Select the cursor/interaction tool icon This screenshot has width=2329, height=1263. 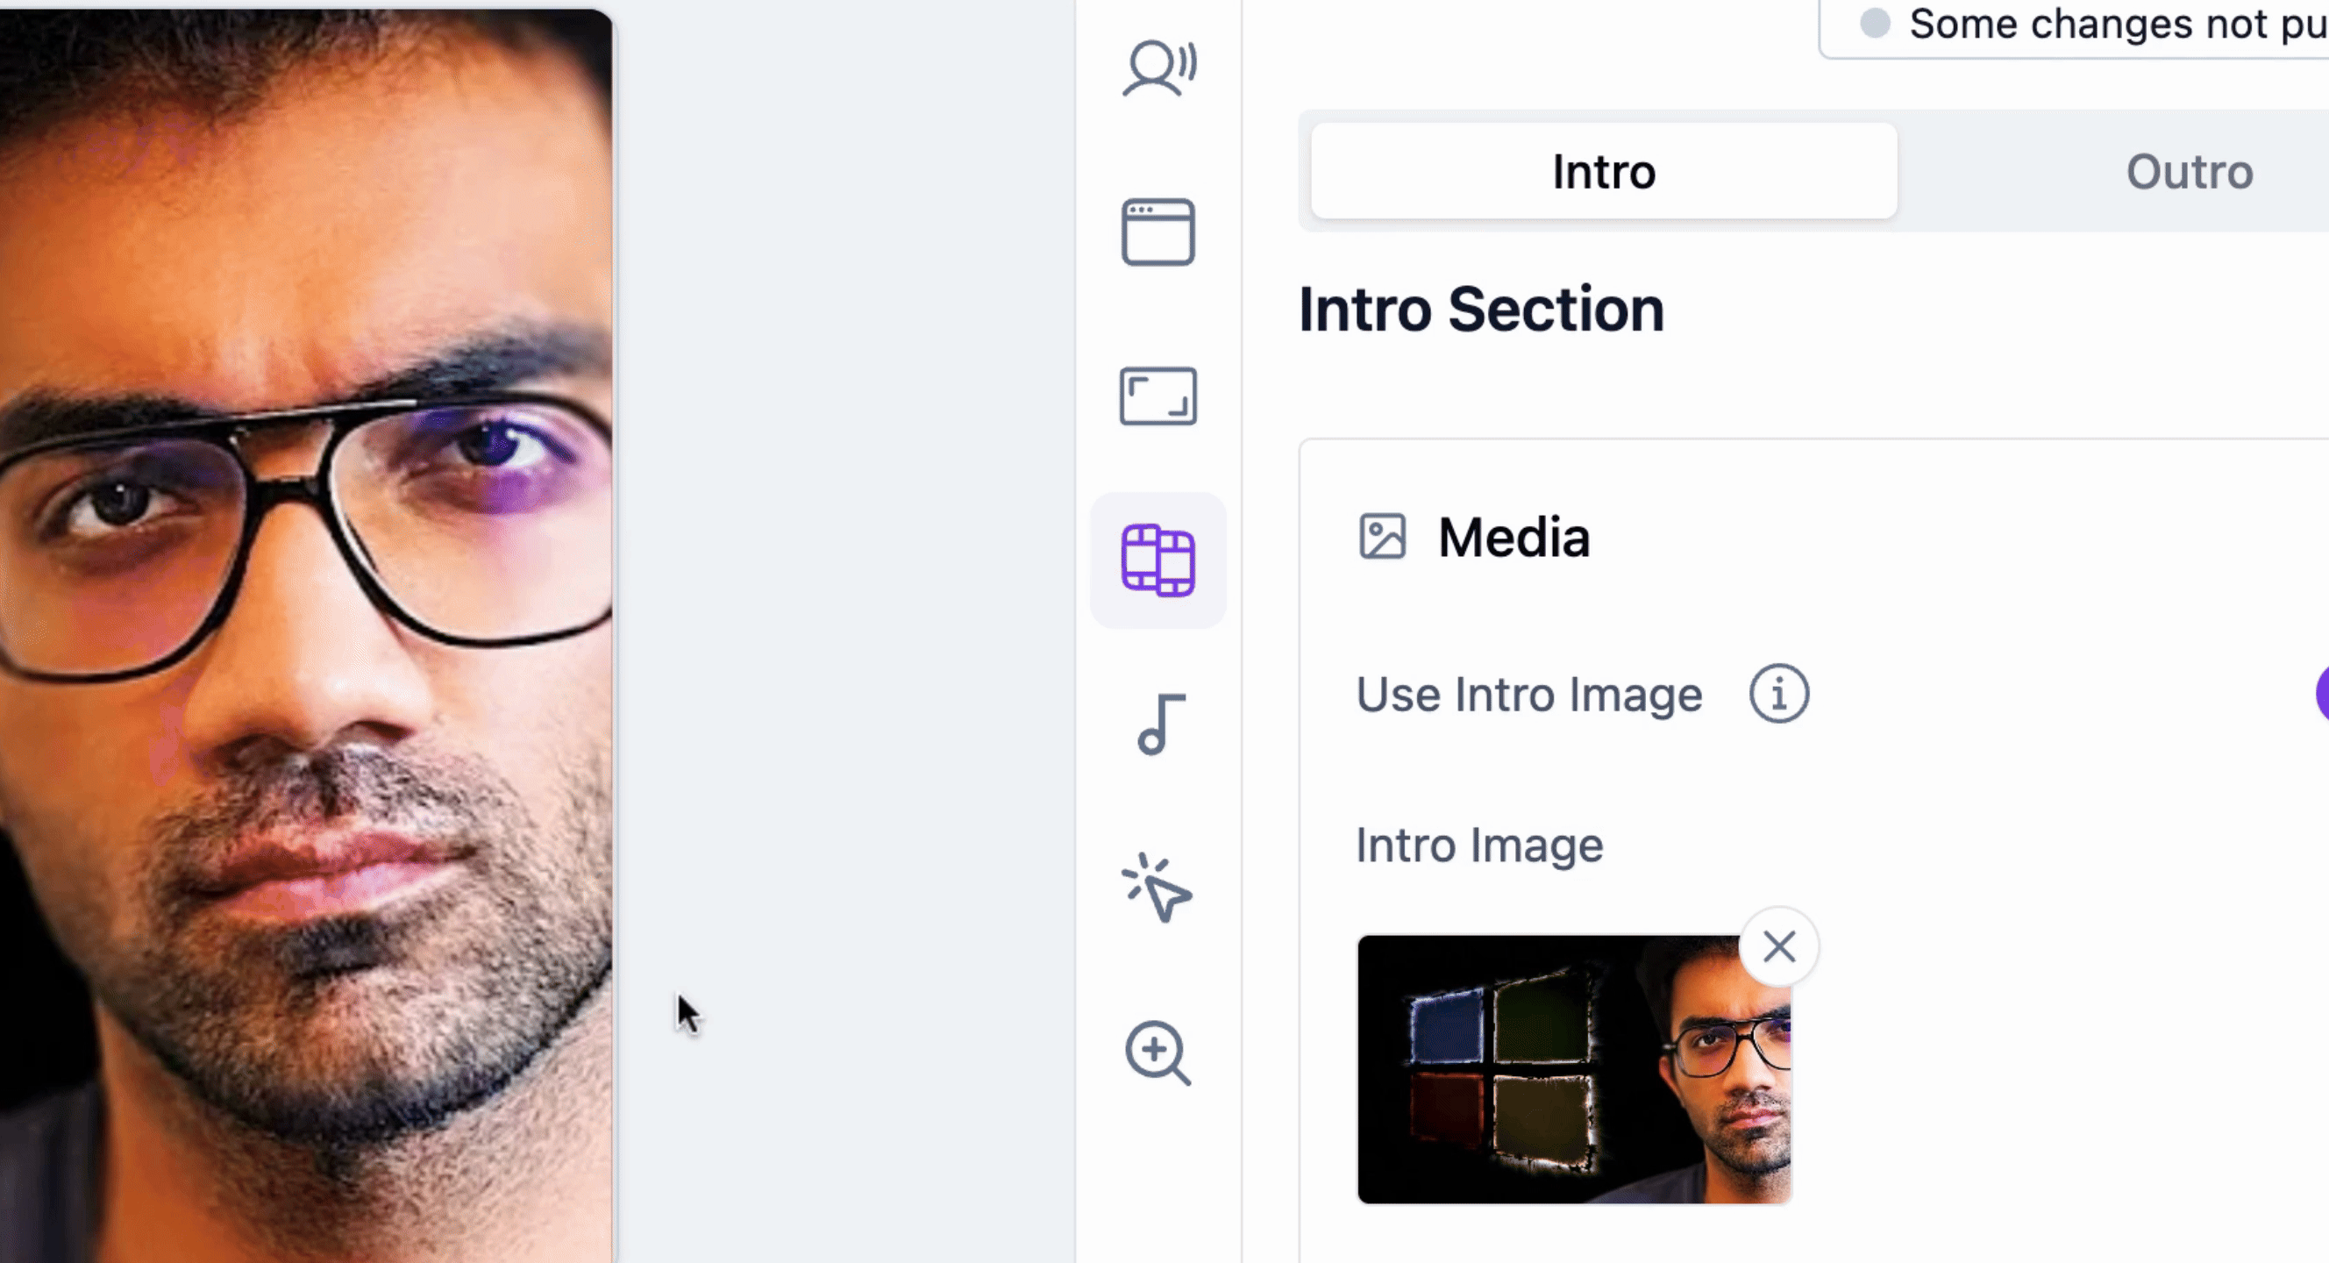[1157, 888]
